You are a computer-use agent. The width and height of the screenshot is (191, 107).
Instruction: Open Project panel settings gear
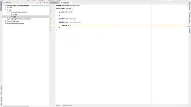click(44, 3)
